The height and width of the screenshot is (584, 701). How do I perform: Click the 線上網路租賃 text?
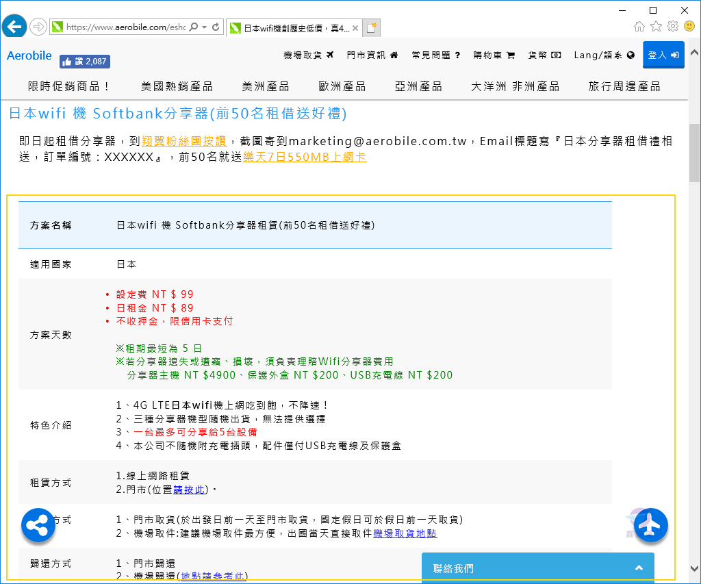153,476
